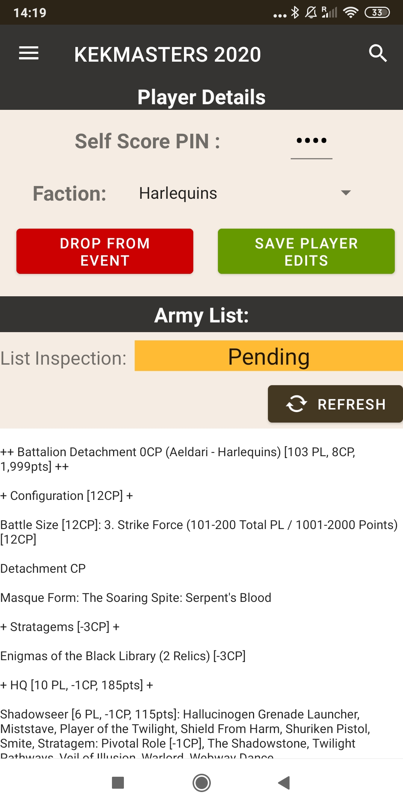Tap the Army List section header
The height and width of the screenshot is (807, 403).
coord(201,315)
